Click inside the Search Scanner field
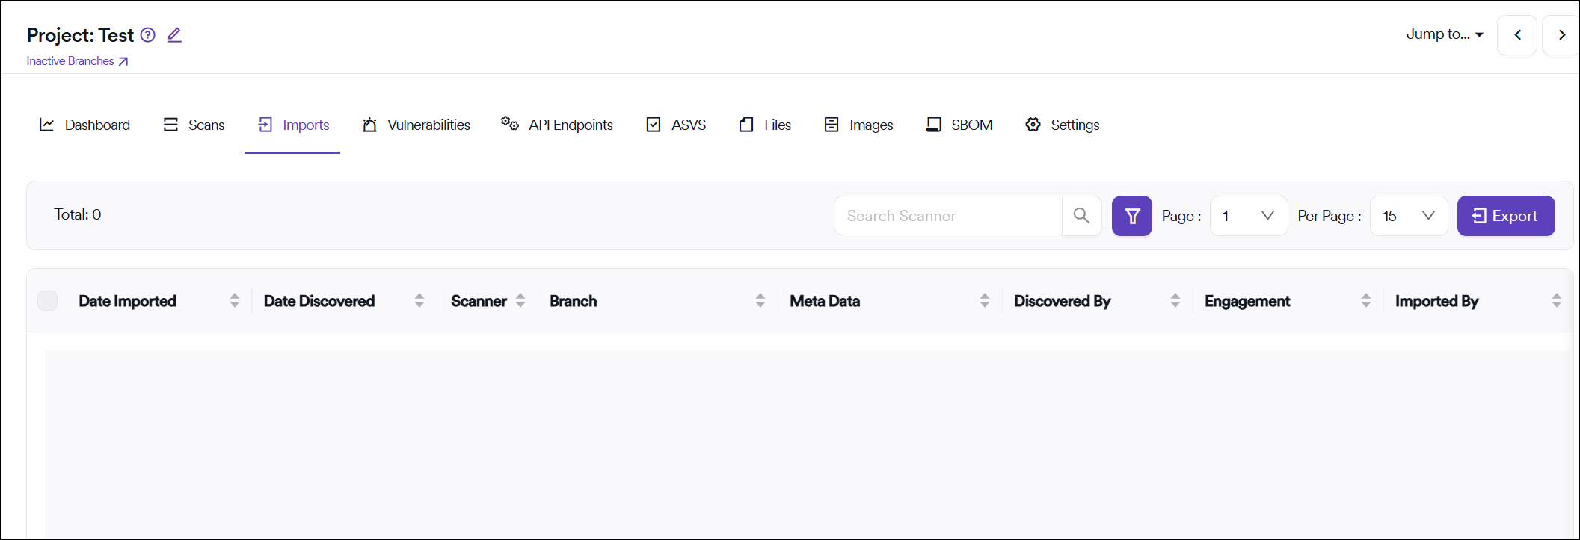This screenshot has width=1580, height=540. [x=947, y=216]
